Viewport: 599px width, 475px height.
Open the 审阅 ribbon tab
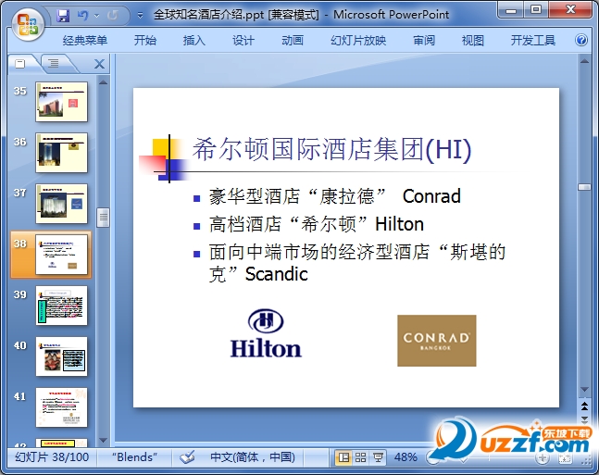pyautogui.click(x=424, y=40)
